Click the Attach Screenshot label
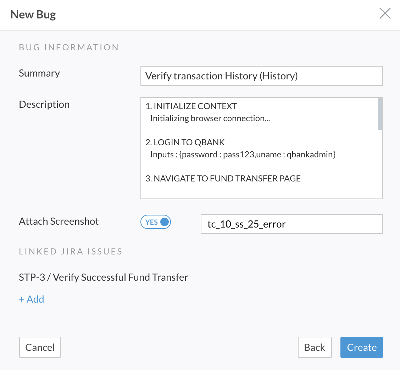400x370 pixels. click(59, 222)
